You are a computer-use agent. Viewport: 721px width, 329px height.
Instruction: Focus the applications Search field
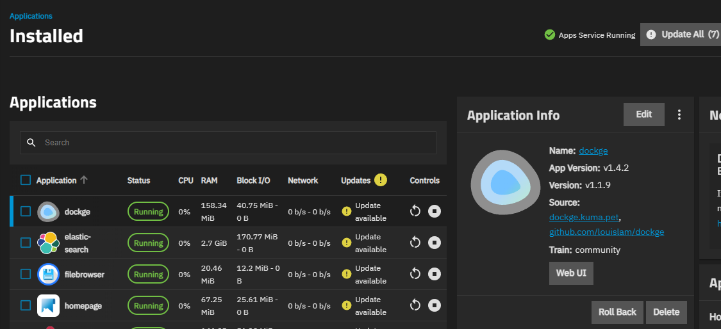[x=228, y=143]
